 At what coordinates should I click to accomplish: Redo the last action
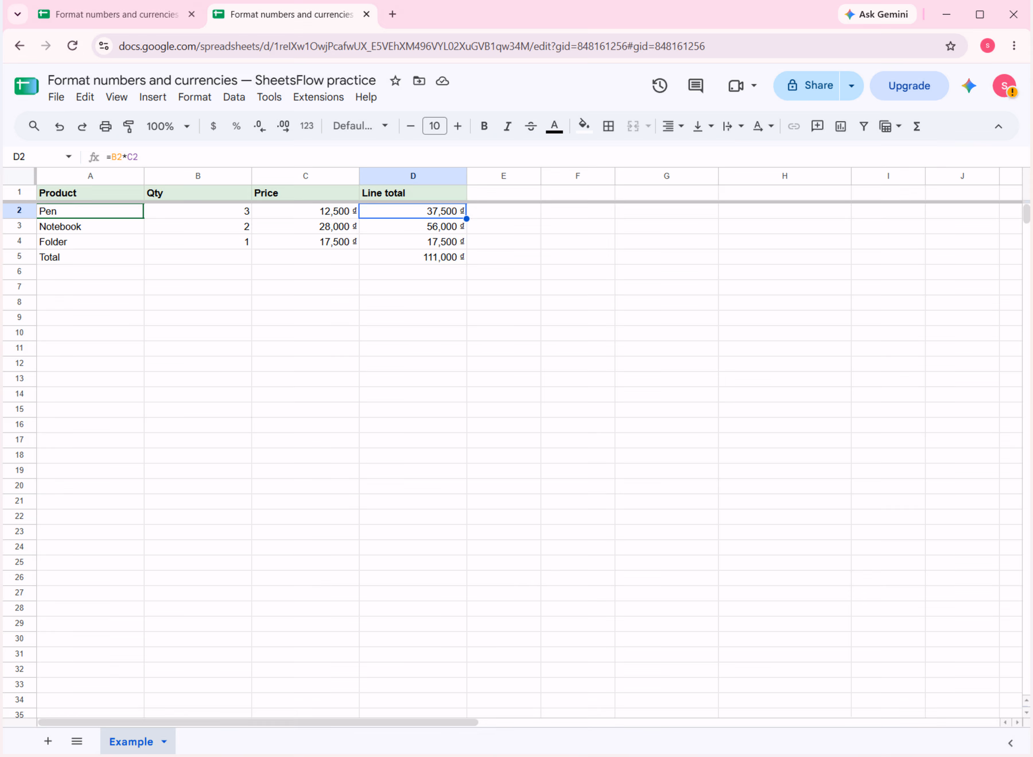click(x=82, y=126)
